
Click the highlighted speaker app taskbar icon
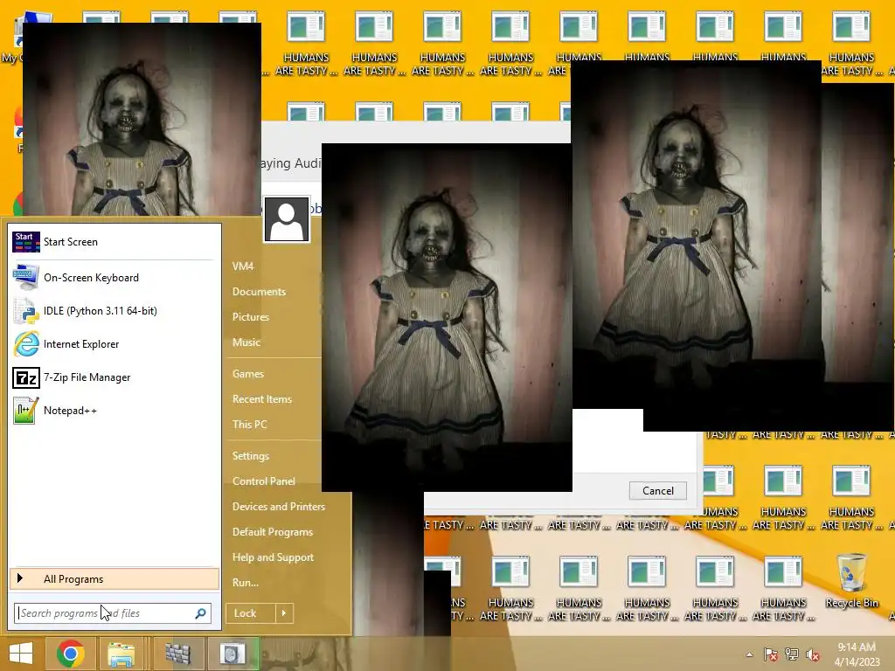232,654
